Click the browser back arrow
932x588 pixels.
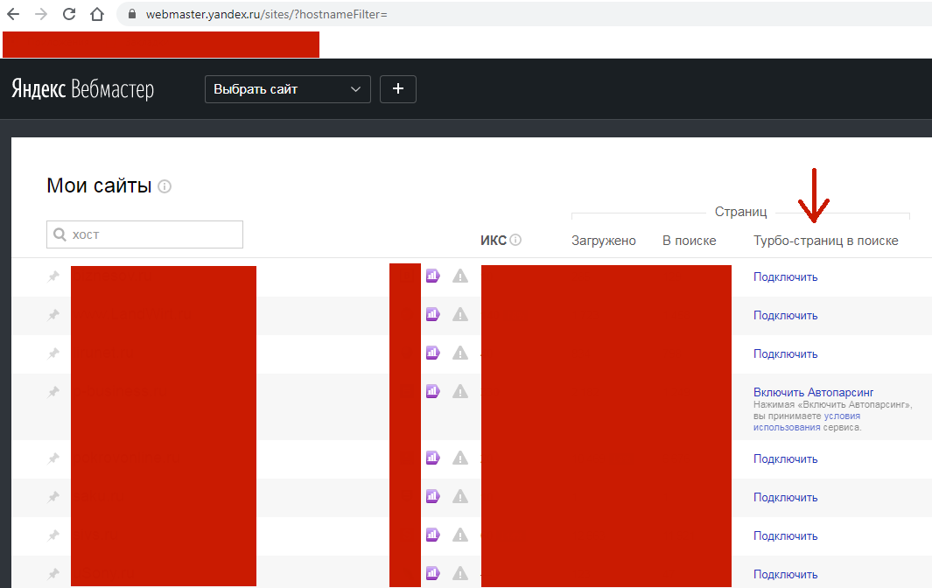(x=14, y=14)
